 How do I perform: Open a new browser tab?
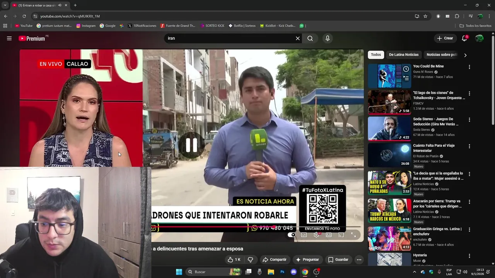point(75,5)
